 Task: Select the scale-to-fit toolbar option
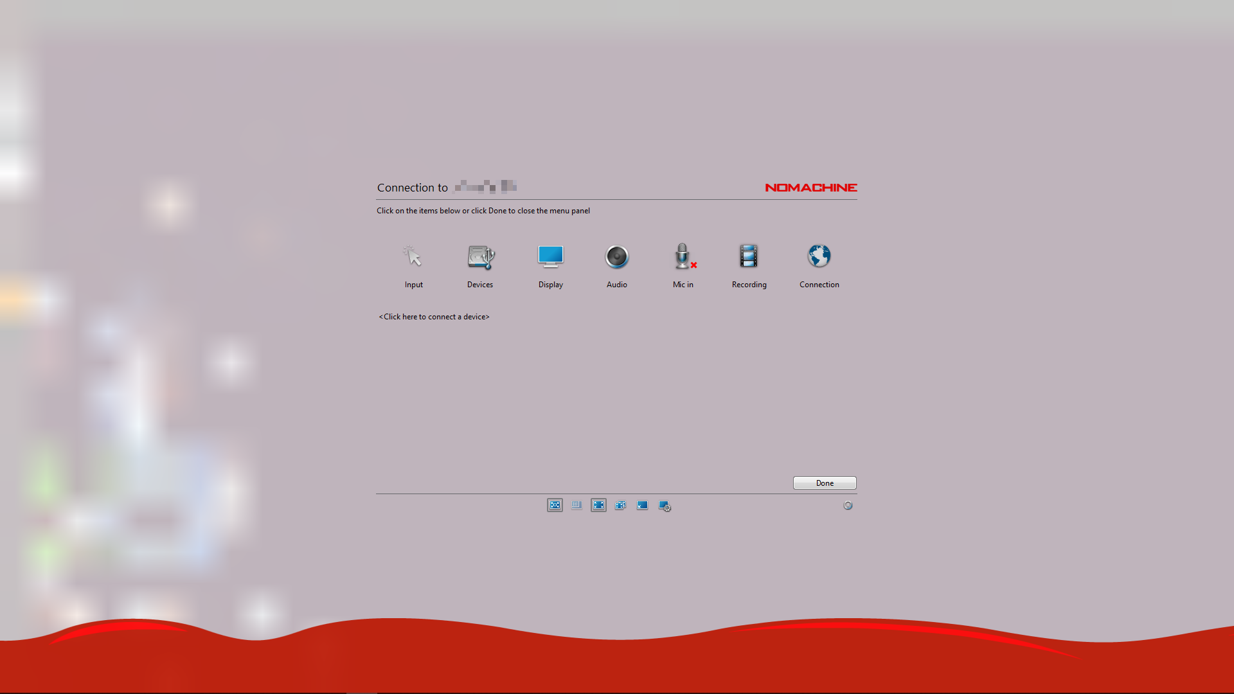[555, 505]
